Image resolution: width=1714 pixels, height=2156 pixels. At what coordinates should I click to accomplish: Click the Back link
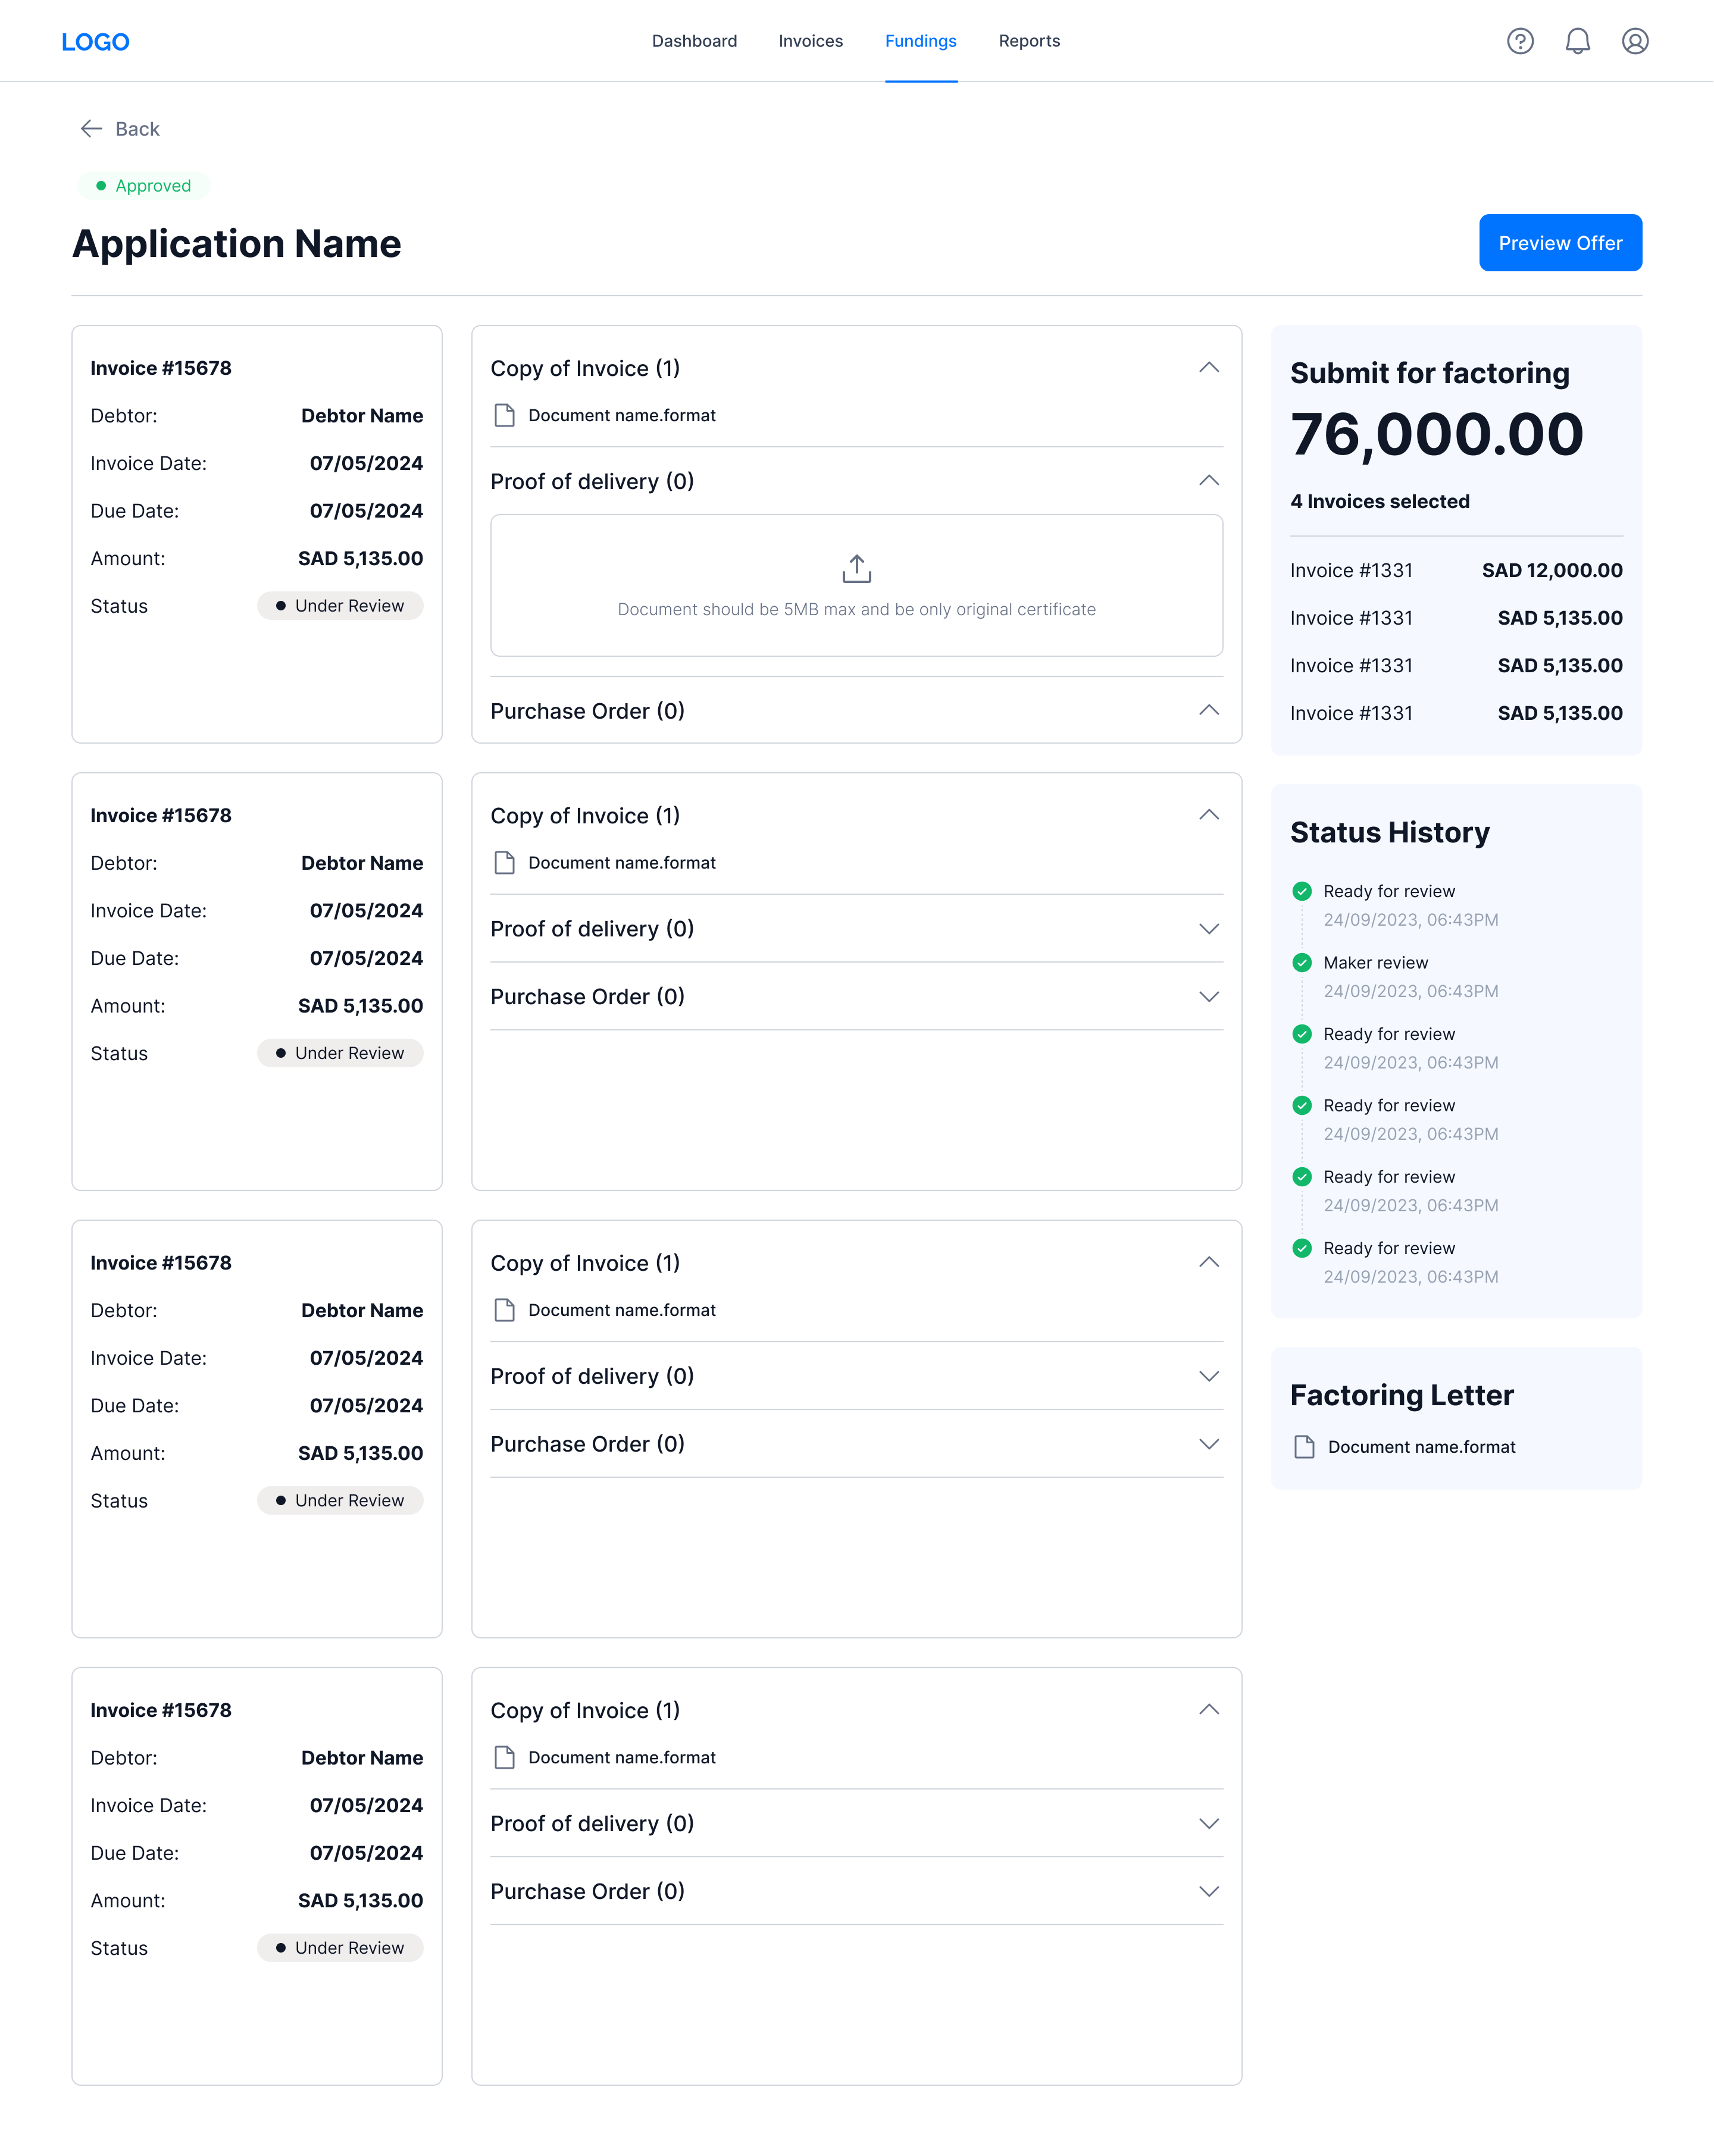click(x=137, y=128)
